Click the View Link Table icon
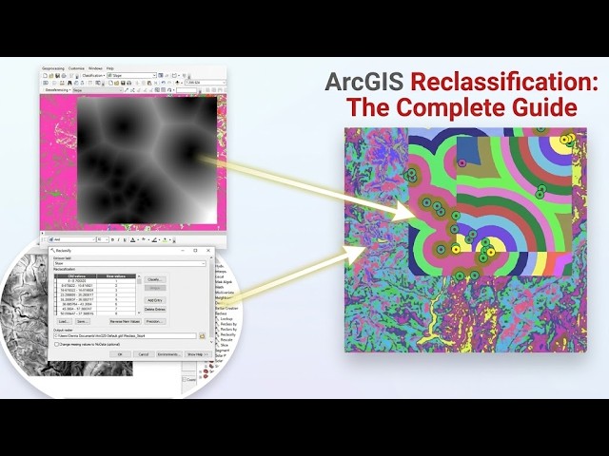The image size is (609, 456). (x=163, y=90)
